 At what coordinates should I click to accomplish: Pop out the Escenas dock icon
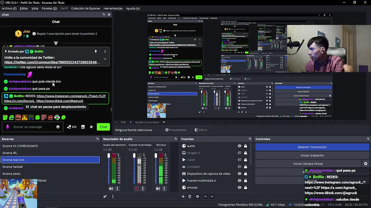point(98,139)
